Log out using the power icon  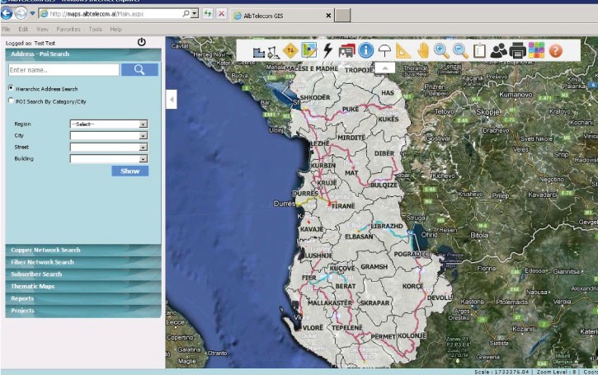tap(142, 42)
